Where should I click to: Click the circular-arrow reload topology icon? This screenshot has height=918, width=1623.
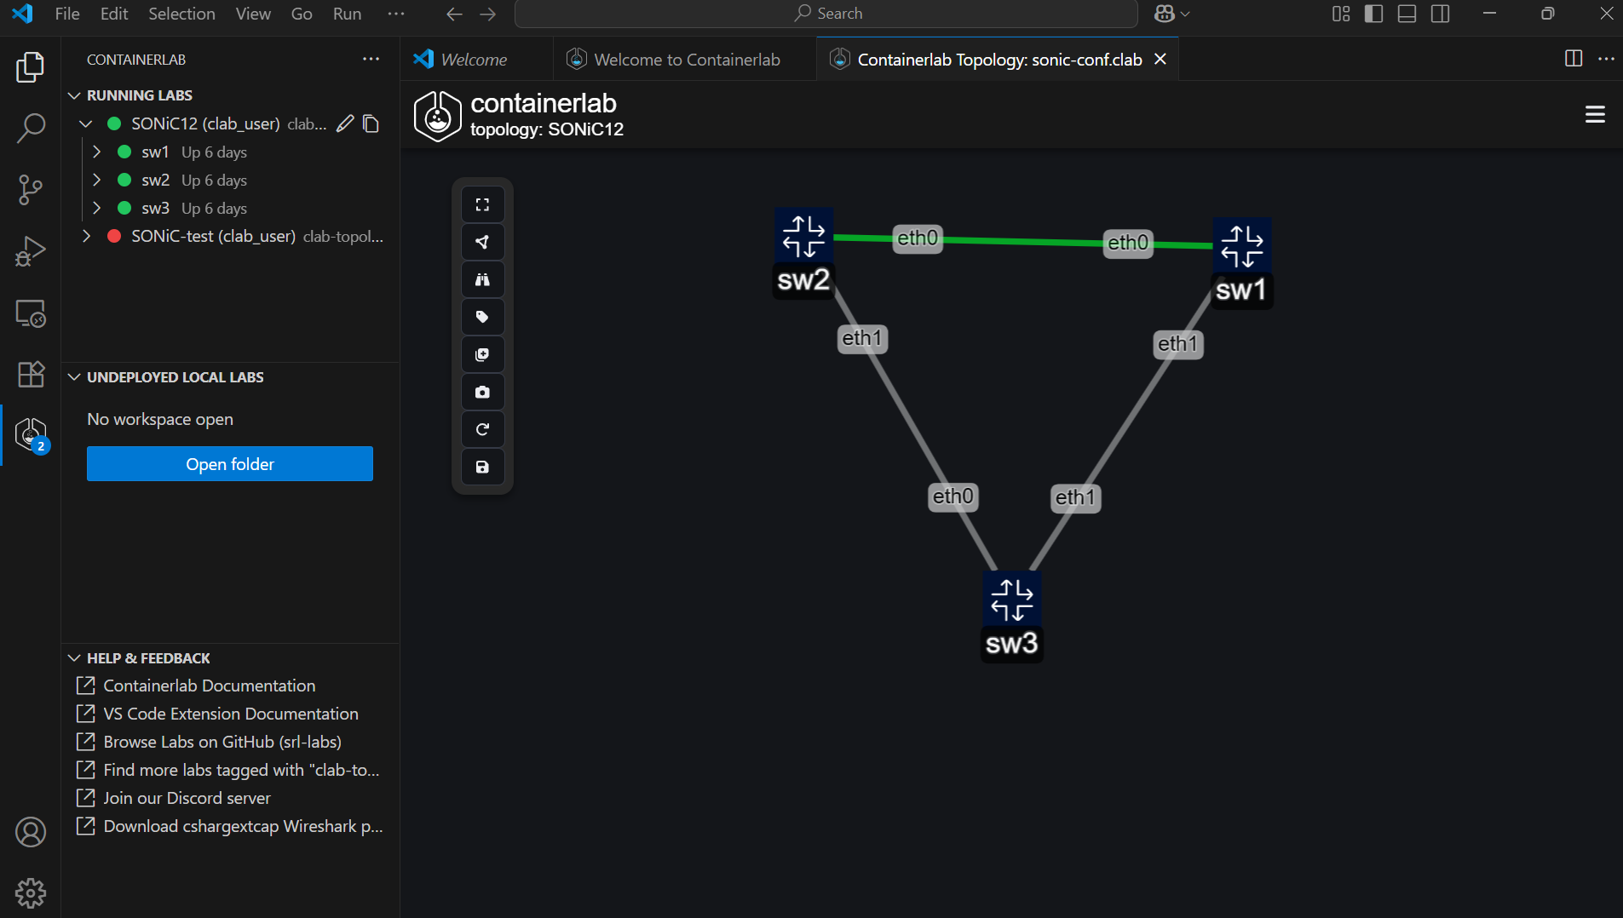point(482,430)
